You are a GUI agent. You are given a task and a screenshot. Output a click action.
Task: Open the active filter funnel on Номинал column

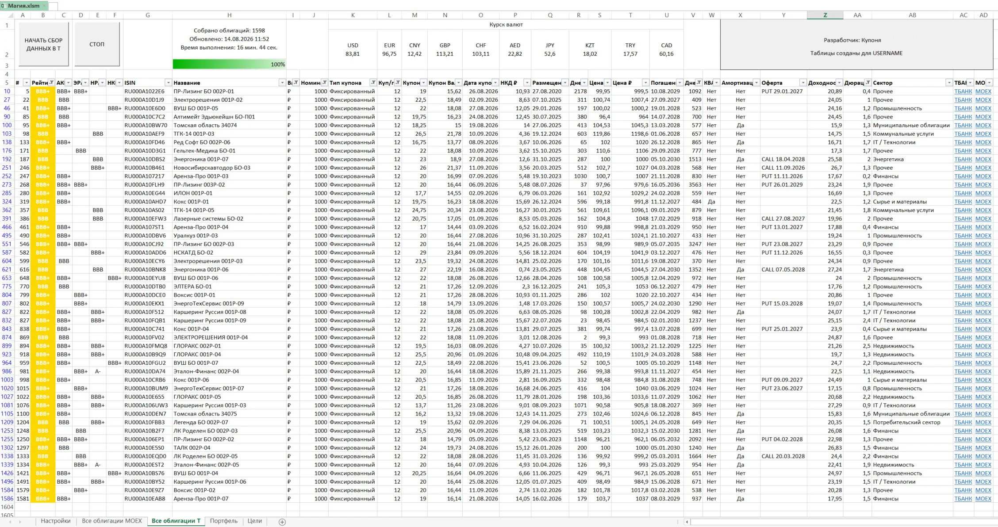tap(325, 83)
